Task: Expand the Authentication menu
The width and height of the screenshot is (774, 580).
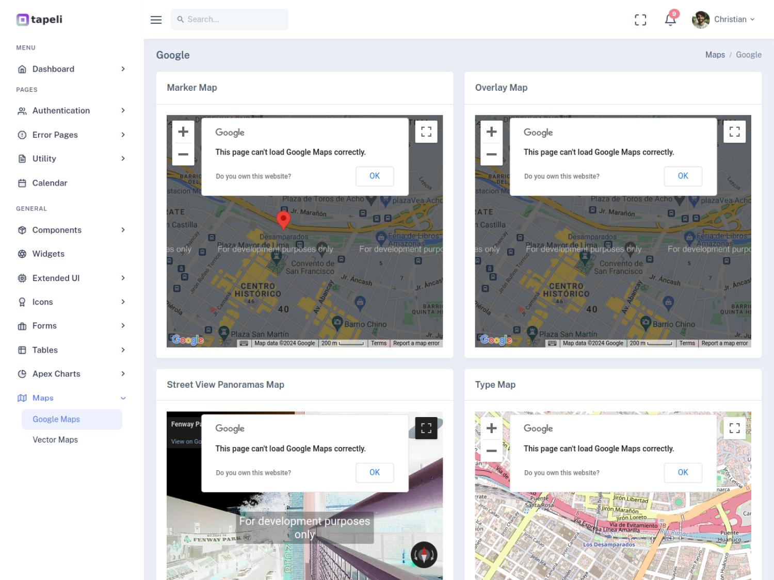Action: pos(72,110)
